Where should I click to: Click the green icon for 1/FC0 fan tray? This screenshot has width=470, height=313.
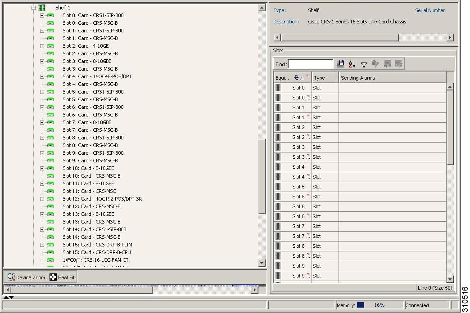point(50,260)
